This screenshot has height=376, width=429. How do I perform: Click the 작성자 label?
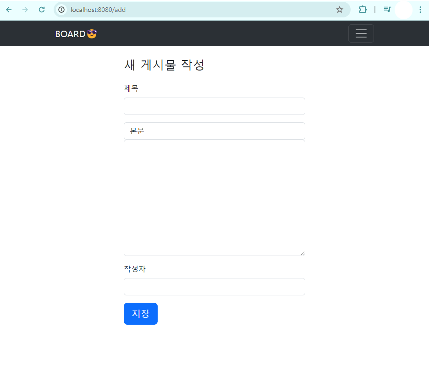(x=135, y=269)
